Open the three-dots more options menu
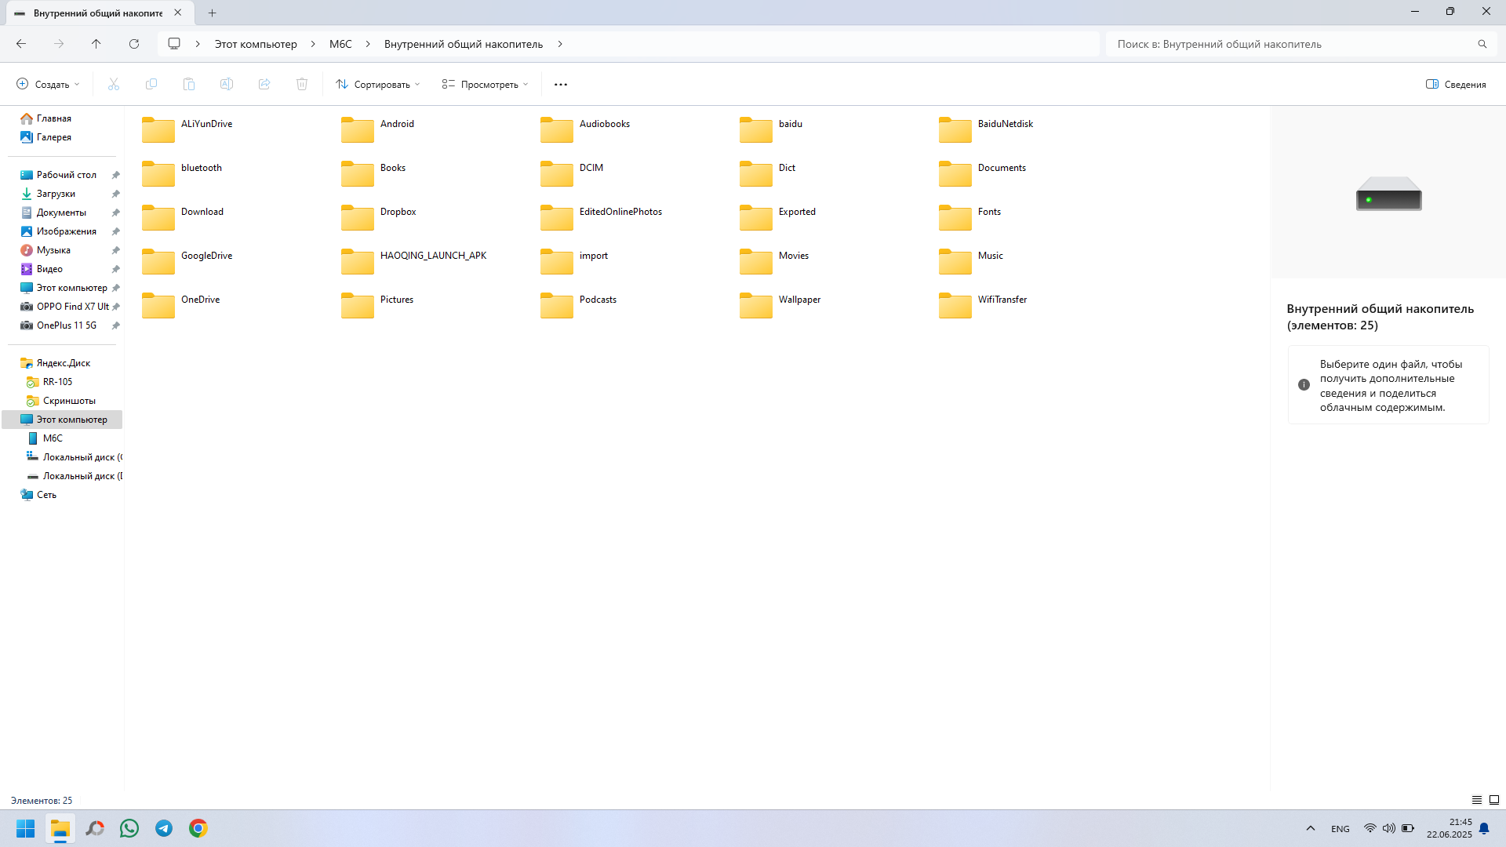Image resolution: width=1506 pixels, height=847 pixels. (x=560, y=84)
